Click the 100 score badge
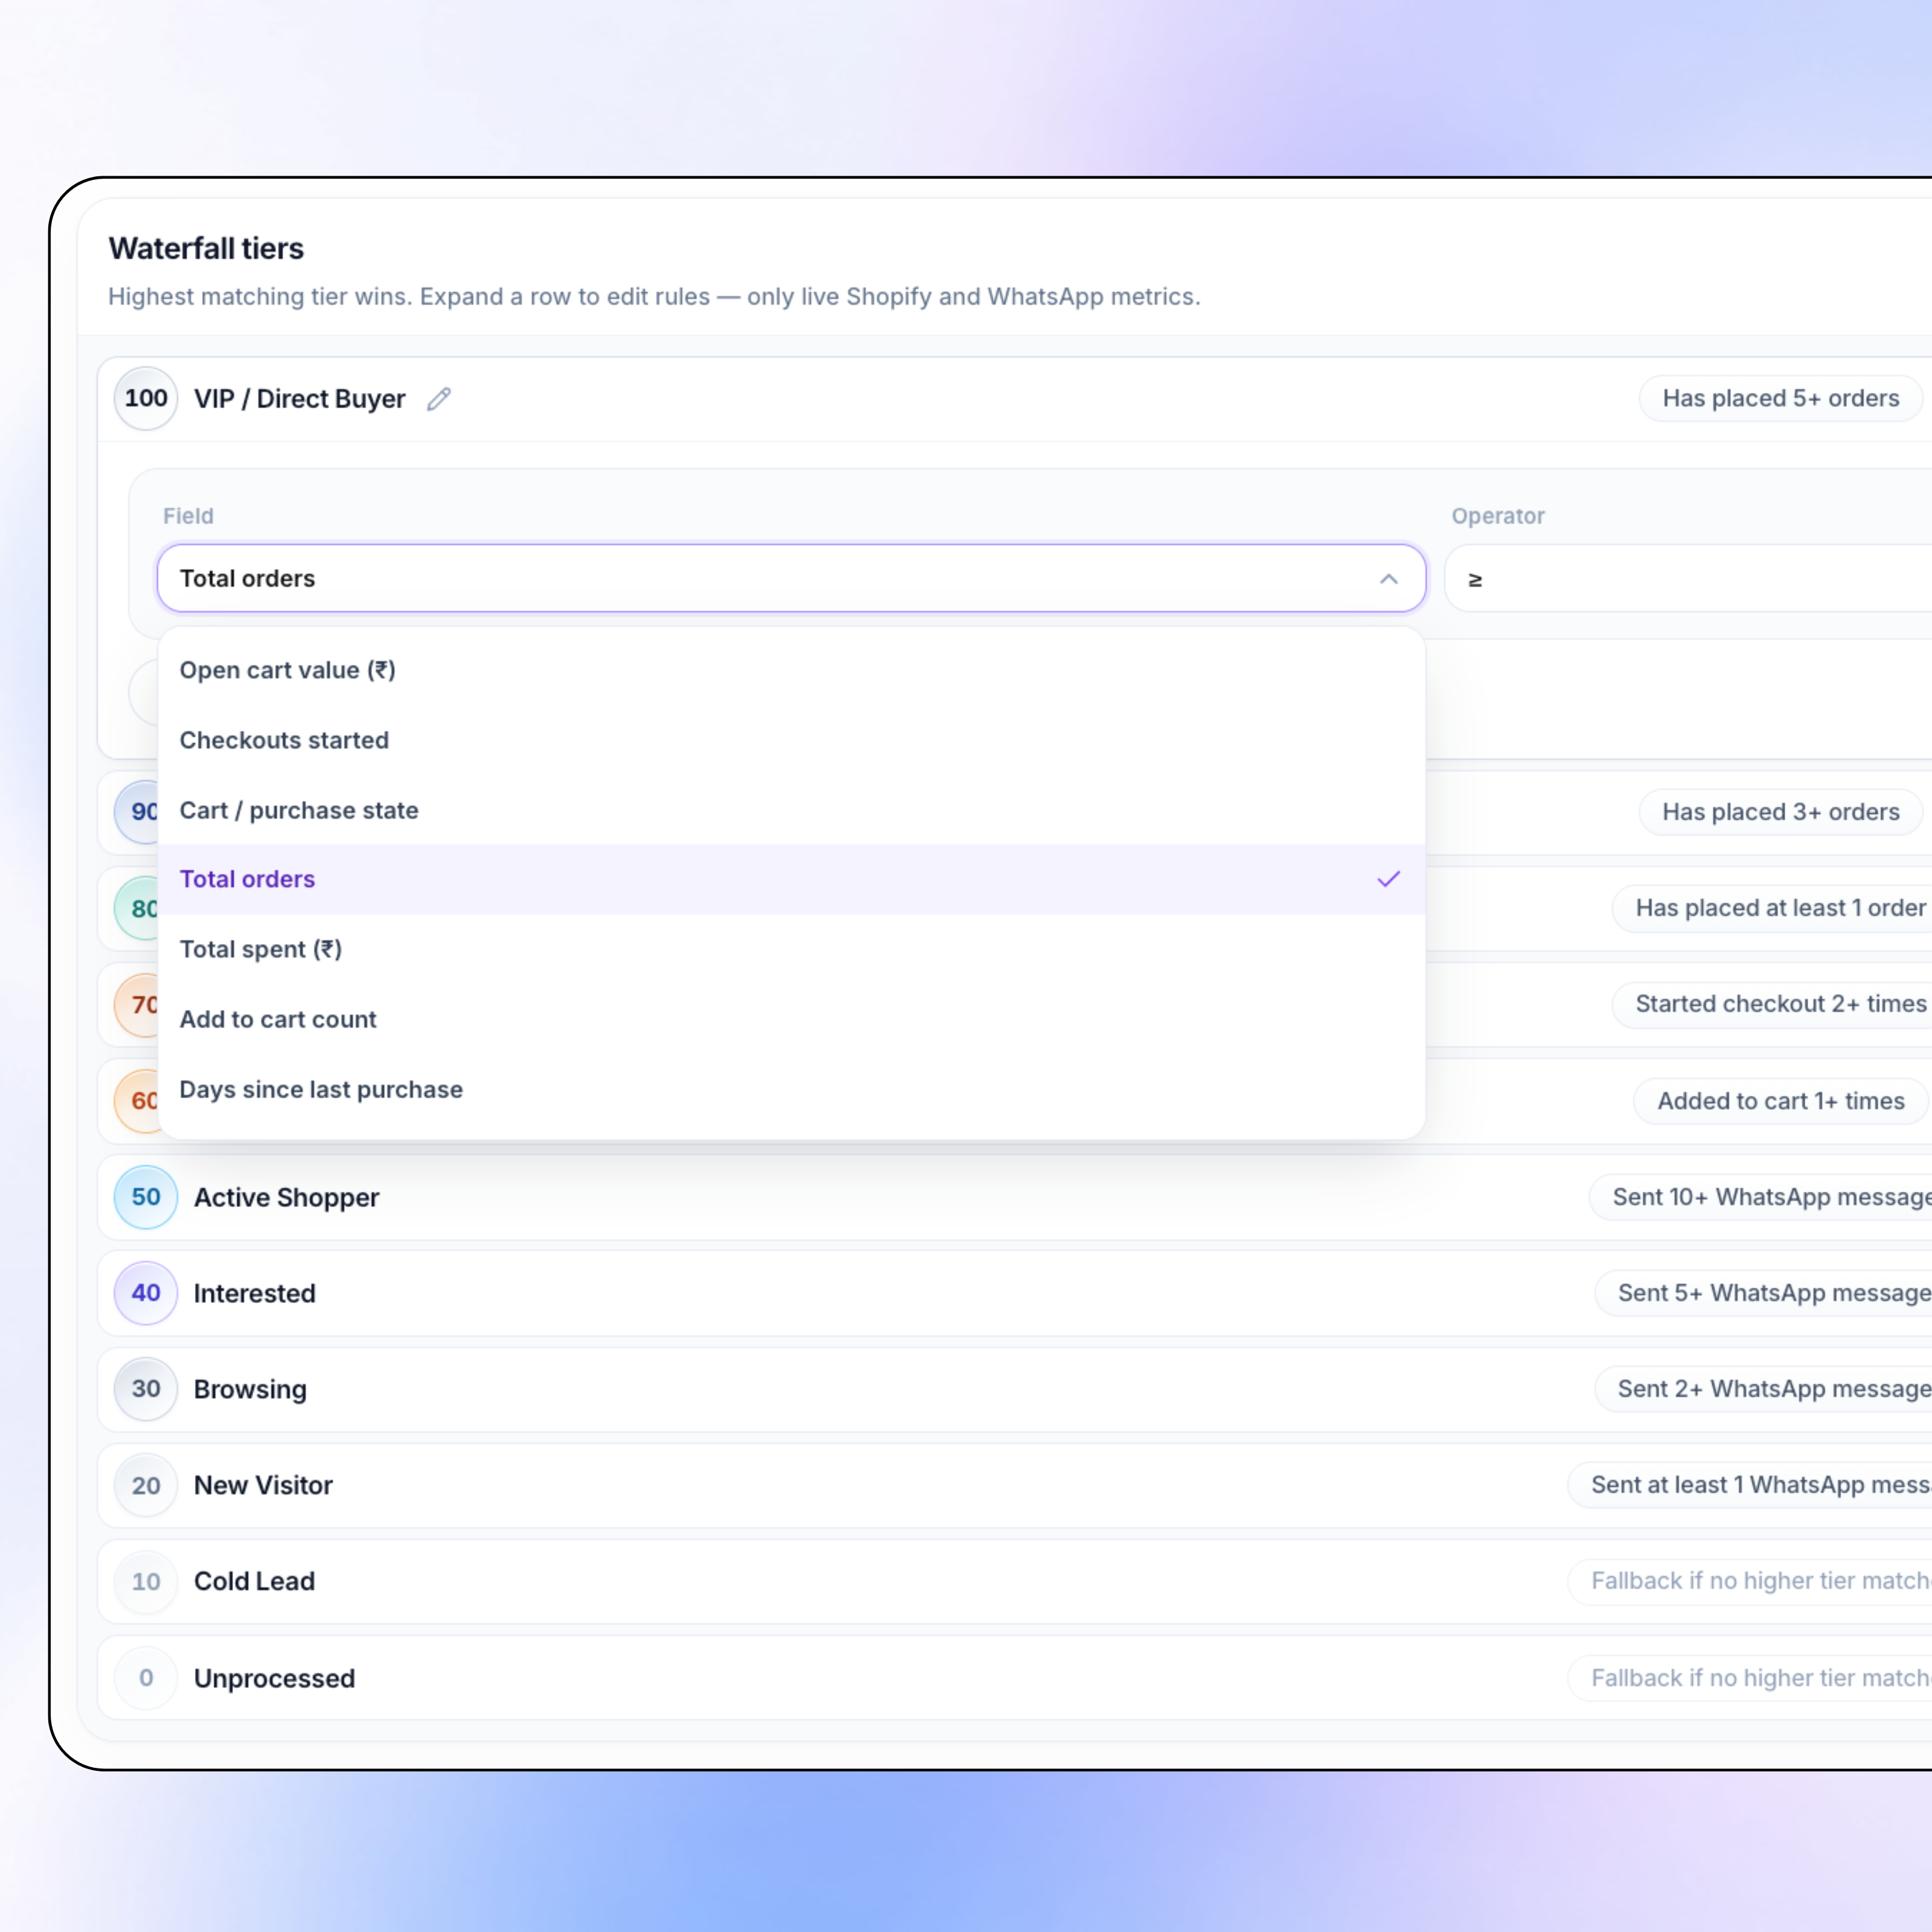 point(146,398)
